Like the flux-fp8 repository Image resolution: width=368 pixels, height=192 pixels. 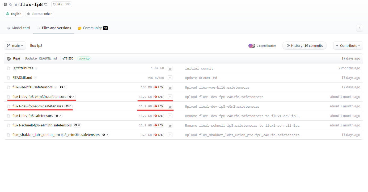(x=58, y=4)
